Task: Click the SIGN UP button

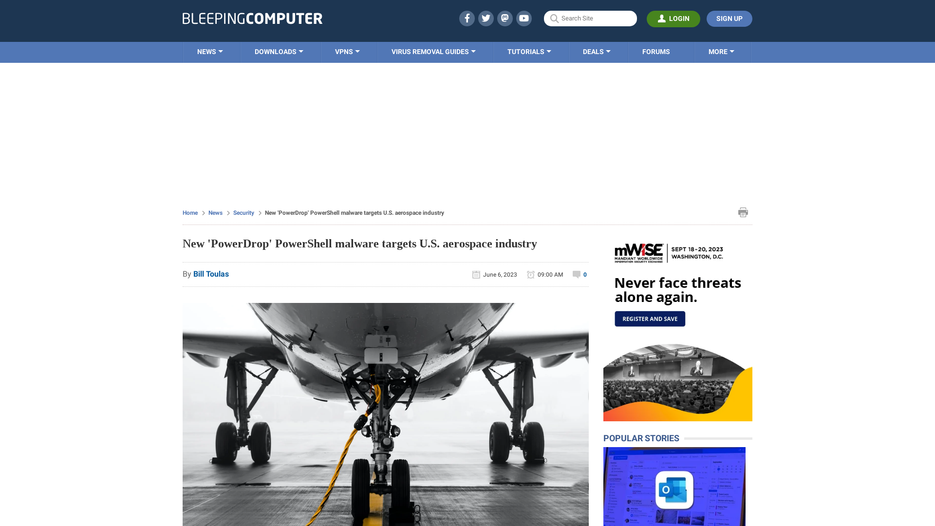Action: 729,19
